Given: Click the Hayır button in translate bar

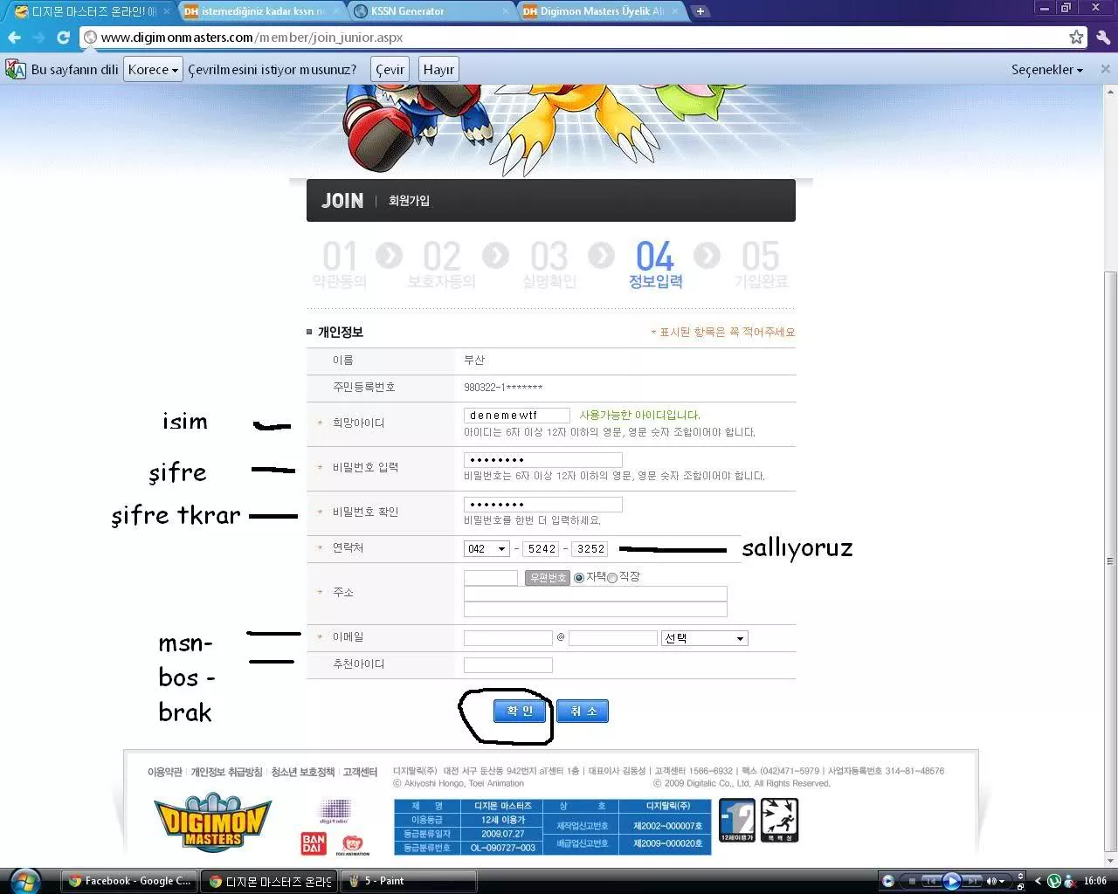Looking at the screenshot, I should (438, 69).
